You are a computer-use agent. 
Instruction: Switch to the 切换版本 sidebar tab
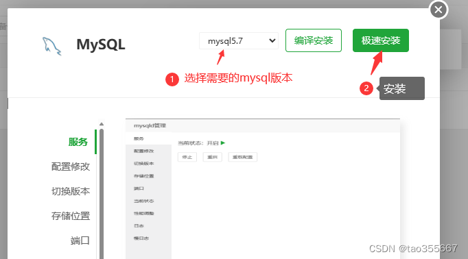click(71, 191)
